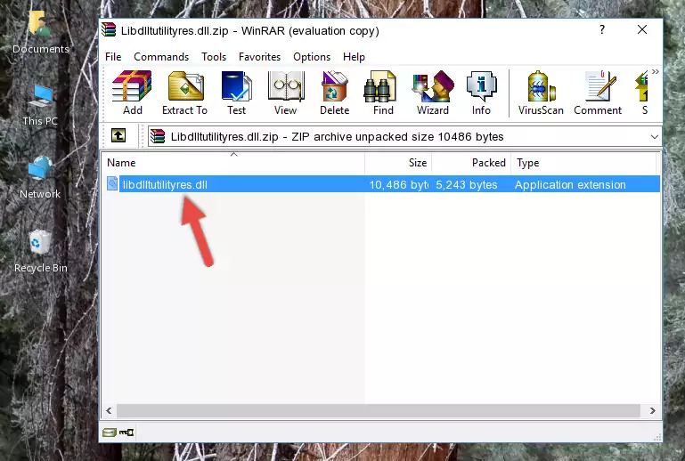Viewport: 685px width, 461px height.
Task: Click the 10,486 bytes size cell
Action: click(398, 184)
